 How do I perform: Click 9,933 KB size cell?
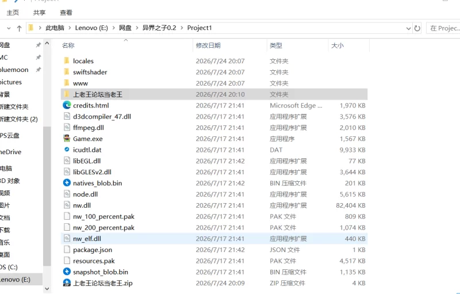pos(352,150)
